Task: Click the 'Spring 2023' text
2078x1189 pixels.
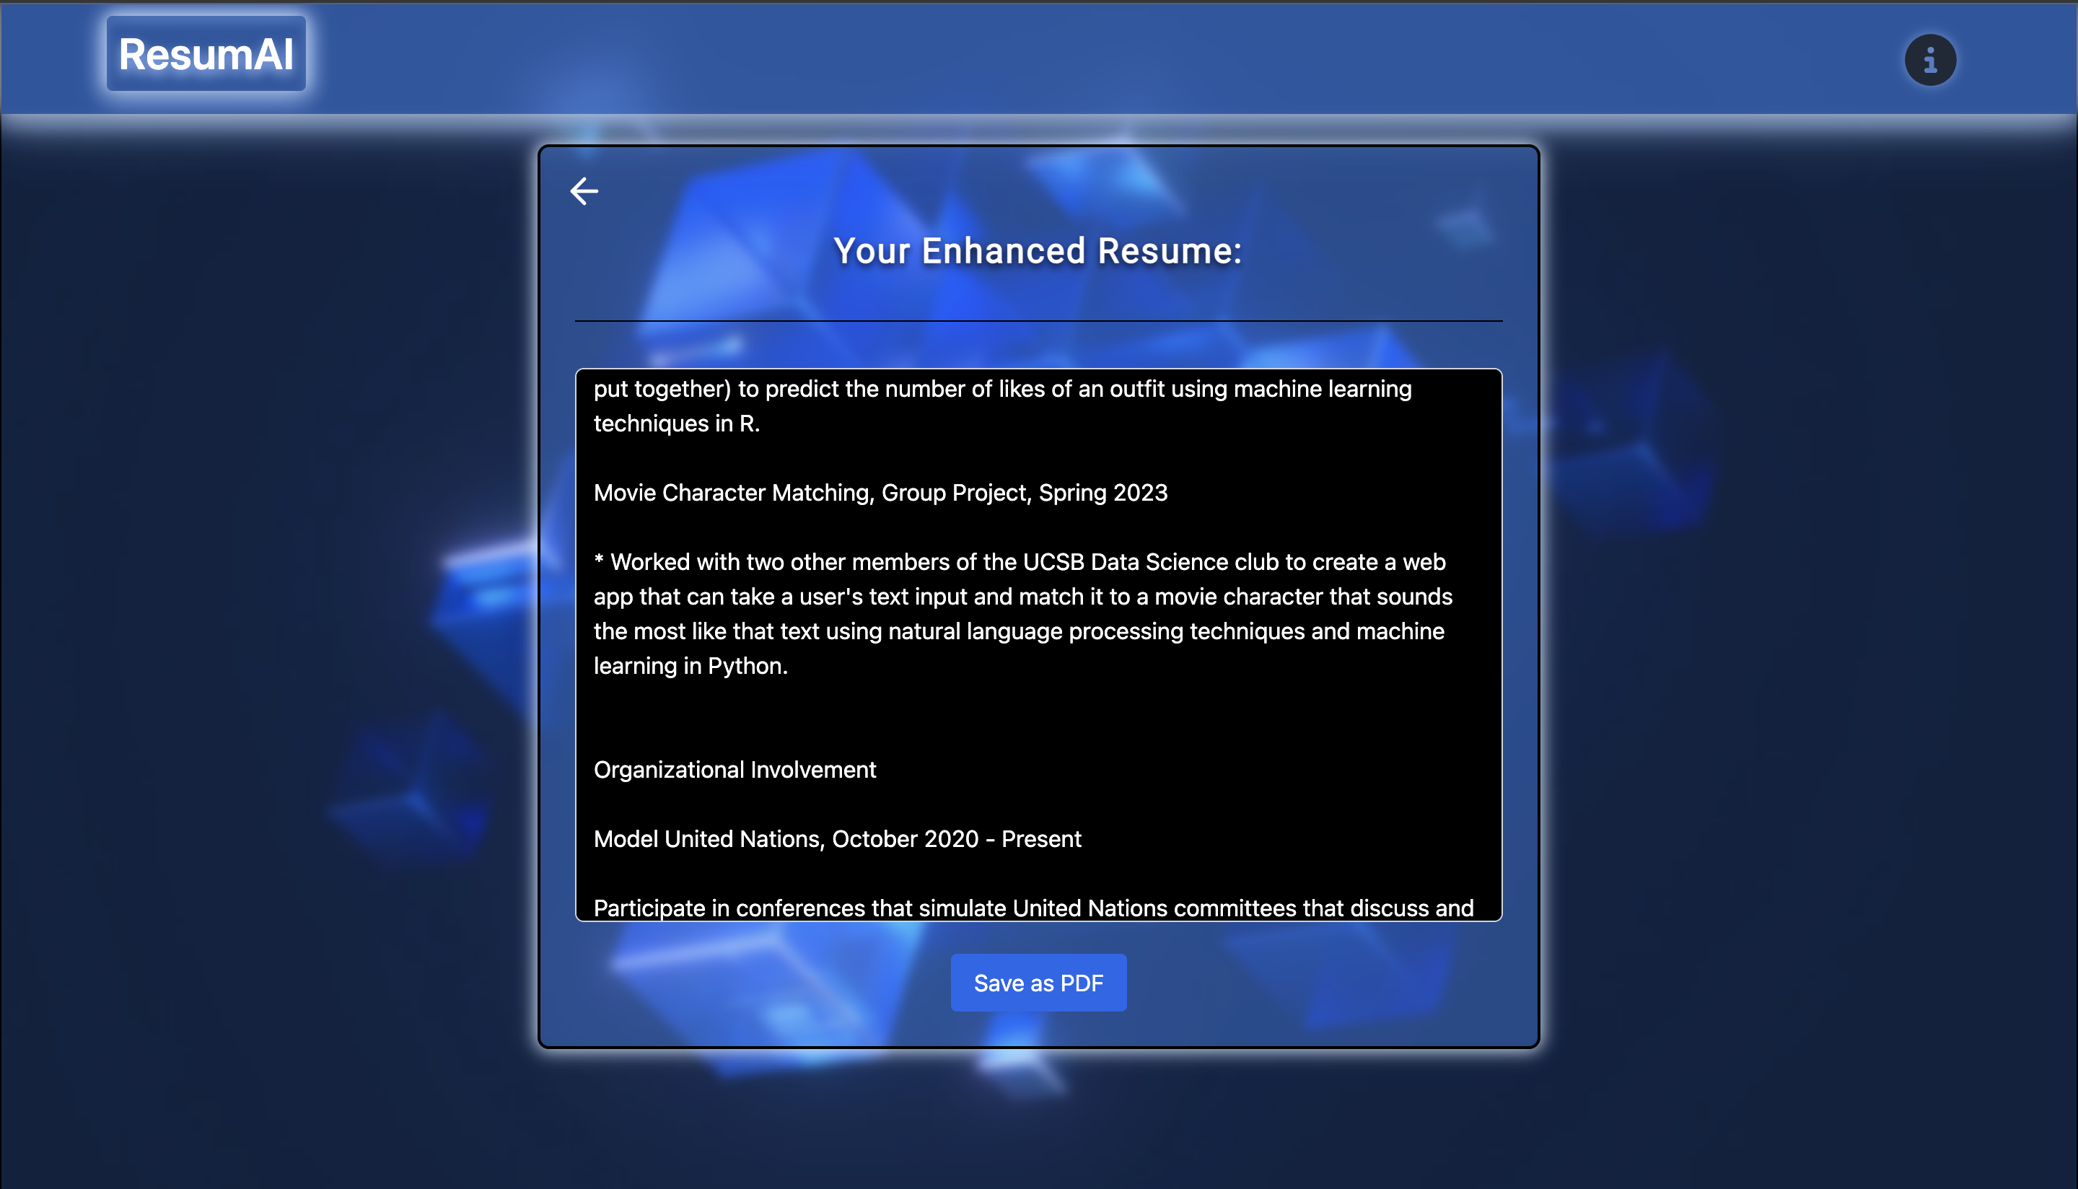Action: click(1102, 493)
